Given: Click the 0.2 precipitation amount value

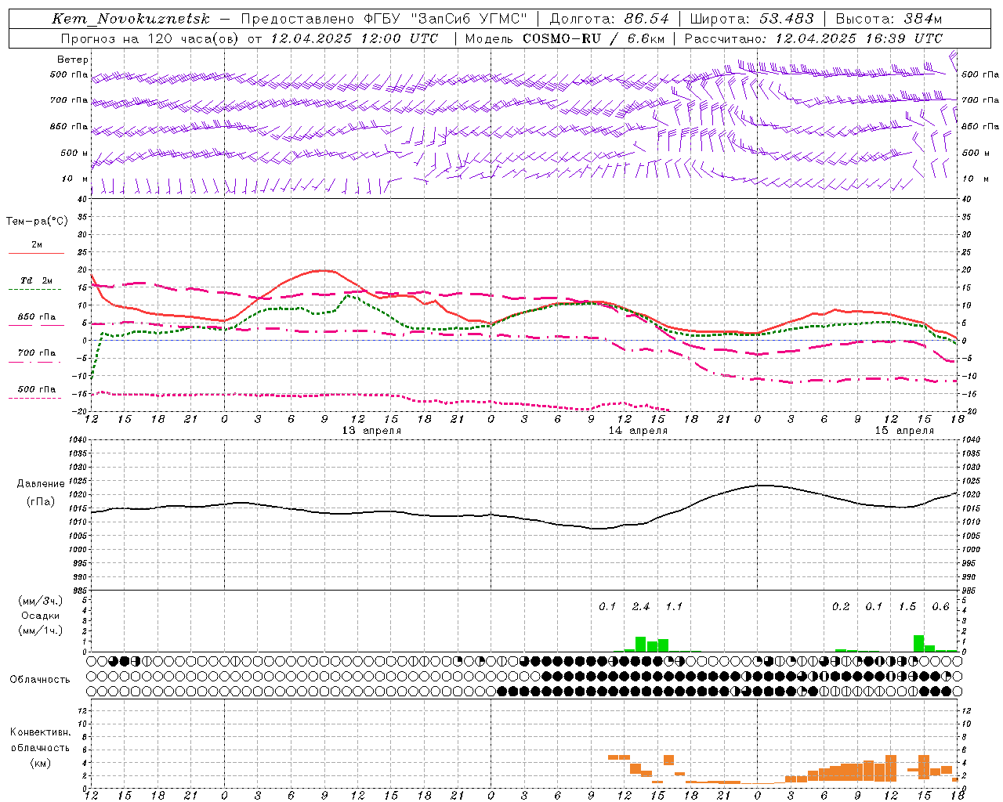Looking at the screenshot, I should (x=841, y=606).
